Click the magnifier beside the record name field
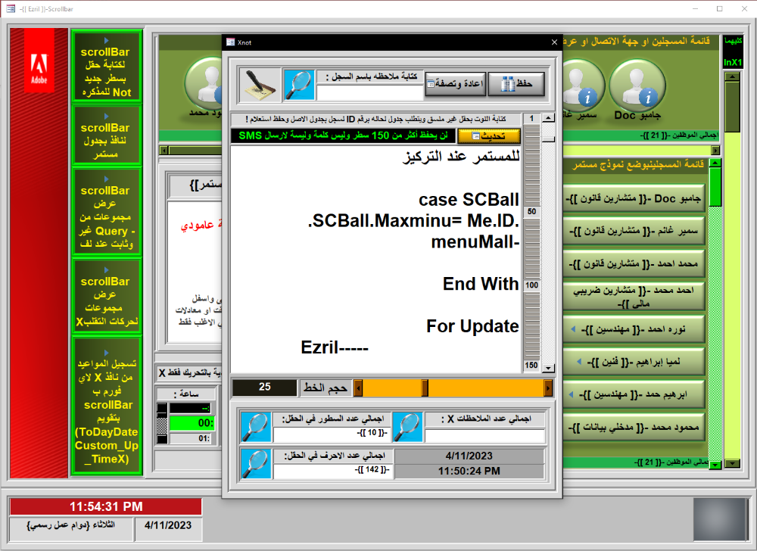This screenshot has height=551, width=757. click(x=298, y=86)
